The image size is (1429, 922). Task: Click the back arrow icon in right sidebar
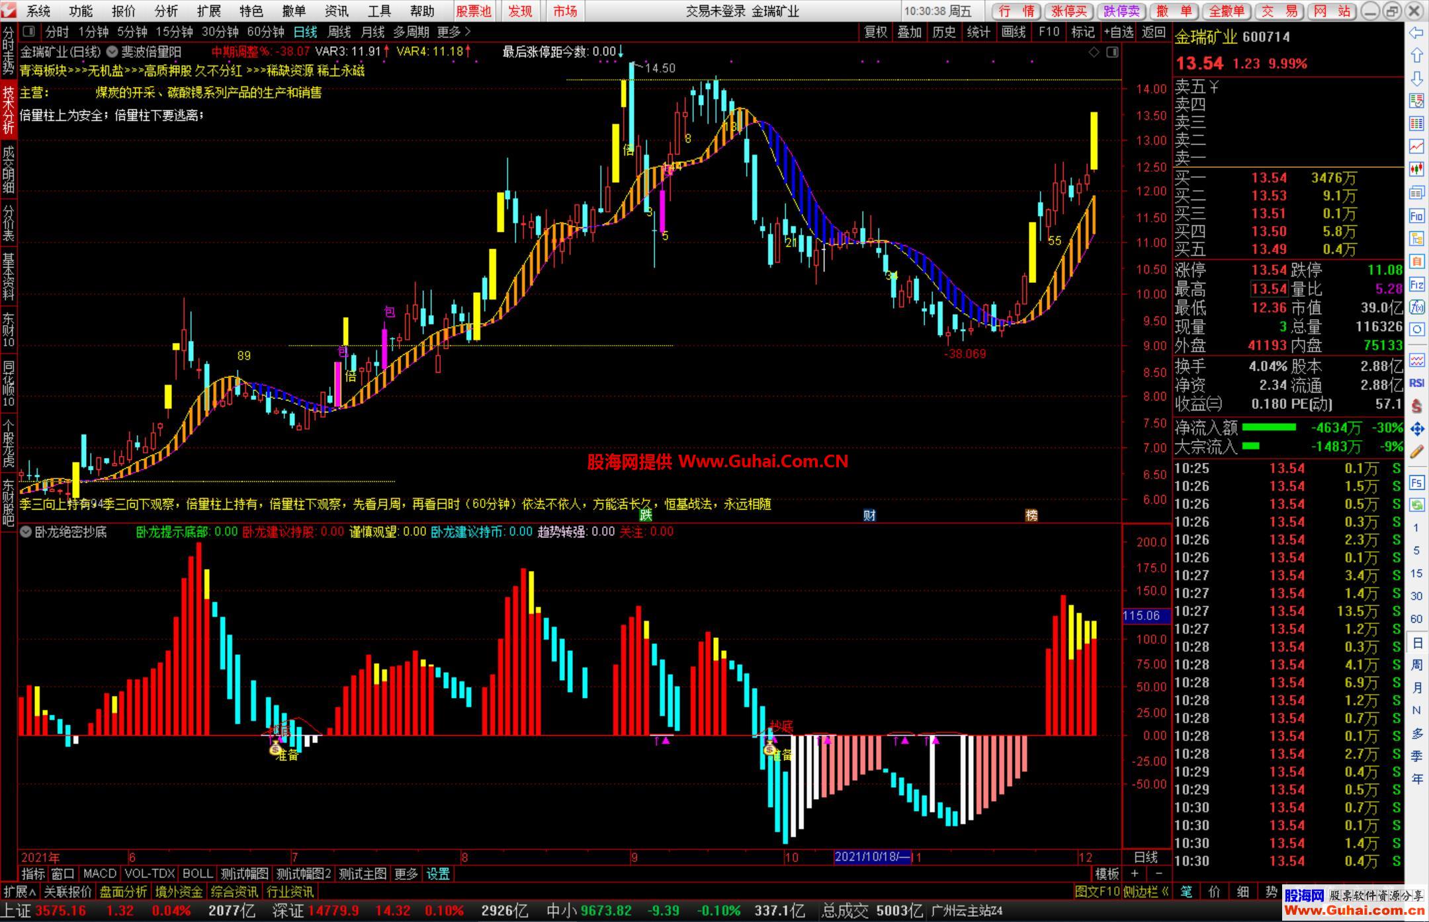coord(1416,32)
